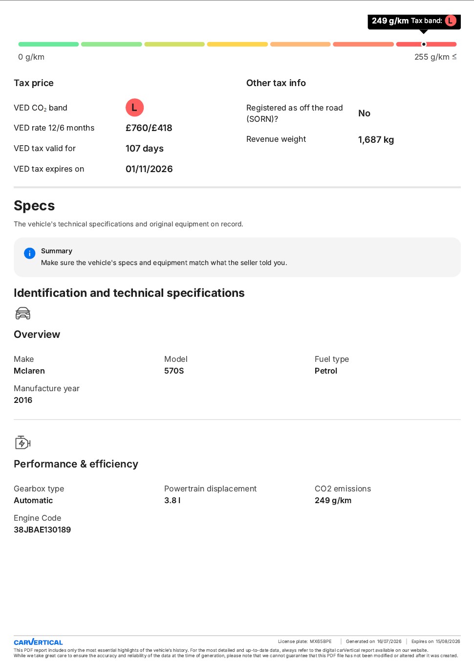The image size is (474, 665).
Task: Click the red L band badge next to VED CO₂ band
Action: (134, 108)
